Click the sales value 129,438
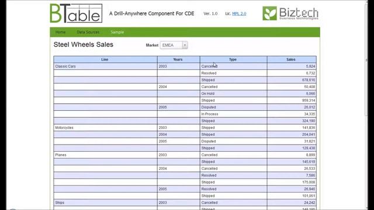 pyautogui.click(x=309, y=148)
